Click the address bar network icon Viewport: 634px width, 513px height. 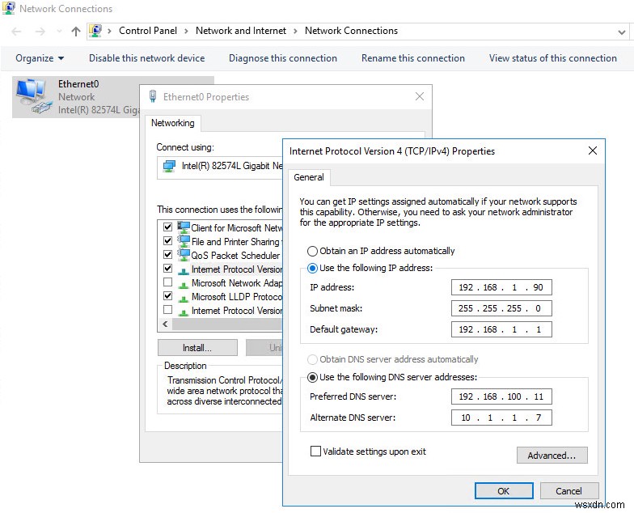(x=95, y=31)
